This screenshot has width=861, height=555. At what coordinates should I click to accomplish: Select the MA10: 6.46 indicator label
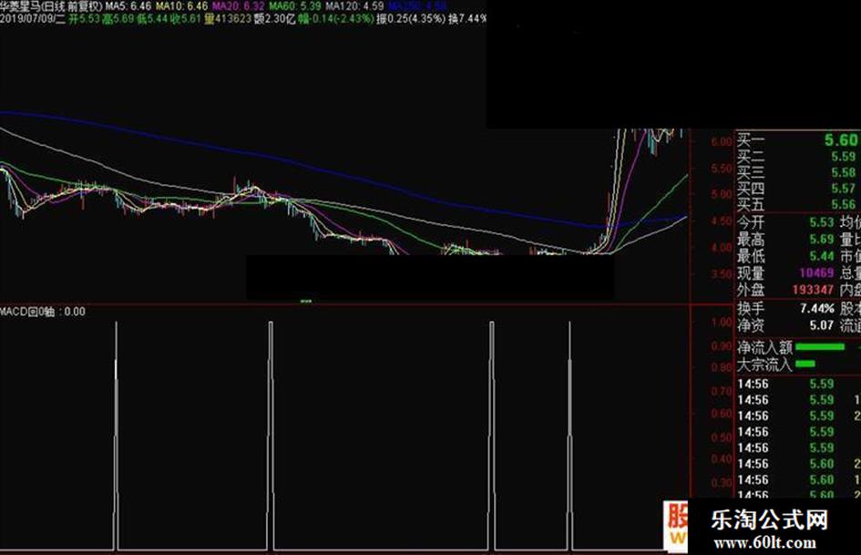point(181,6)
